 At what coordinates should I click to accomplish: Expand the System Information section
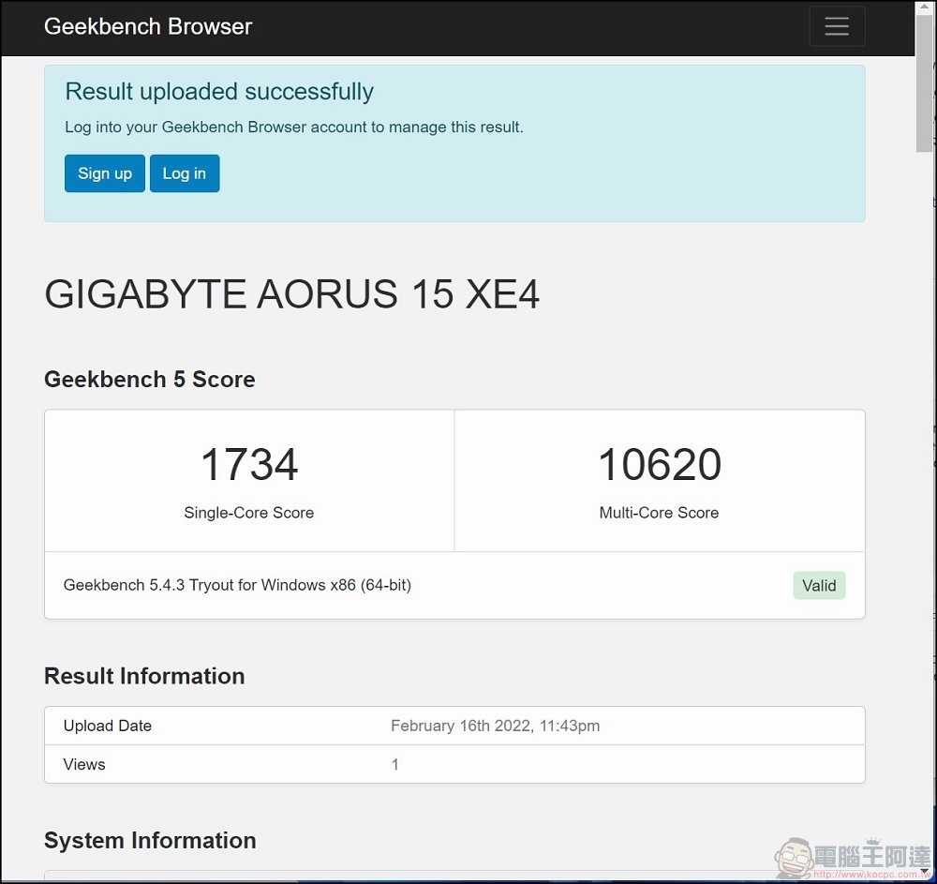pyautogui.click(x=150, y=841)
